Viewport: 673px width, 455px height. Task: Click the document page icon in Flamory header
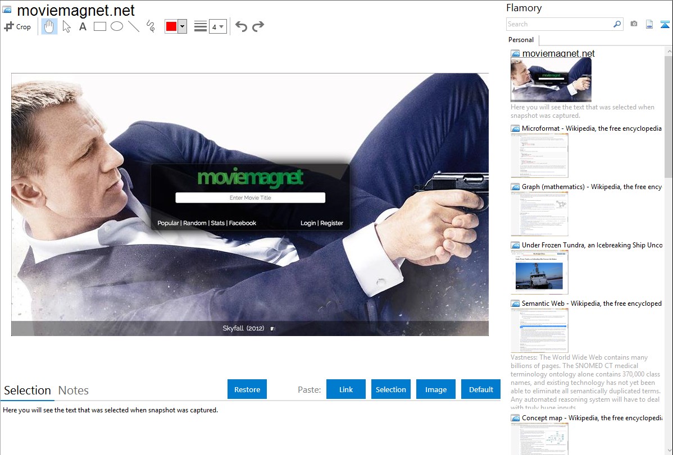(649, 24)
